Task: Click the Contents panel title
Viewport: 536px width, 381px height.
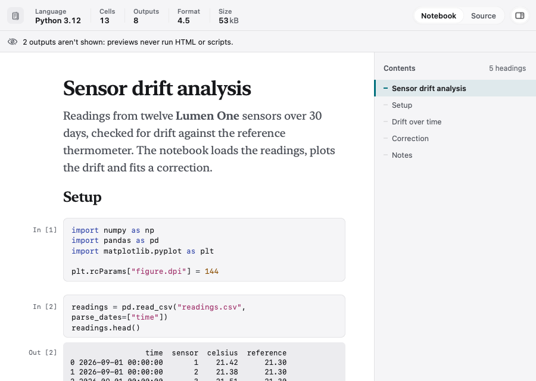Action: 399,68
